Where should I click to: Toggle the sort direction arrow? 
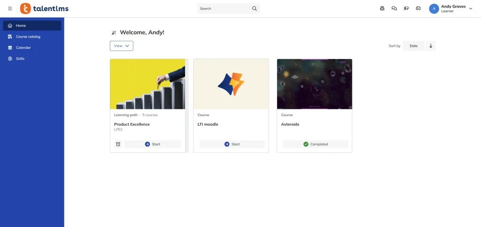[x=431, y=46]
